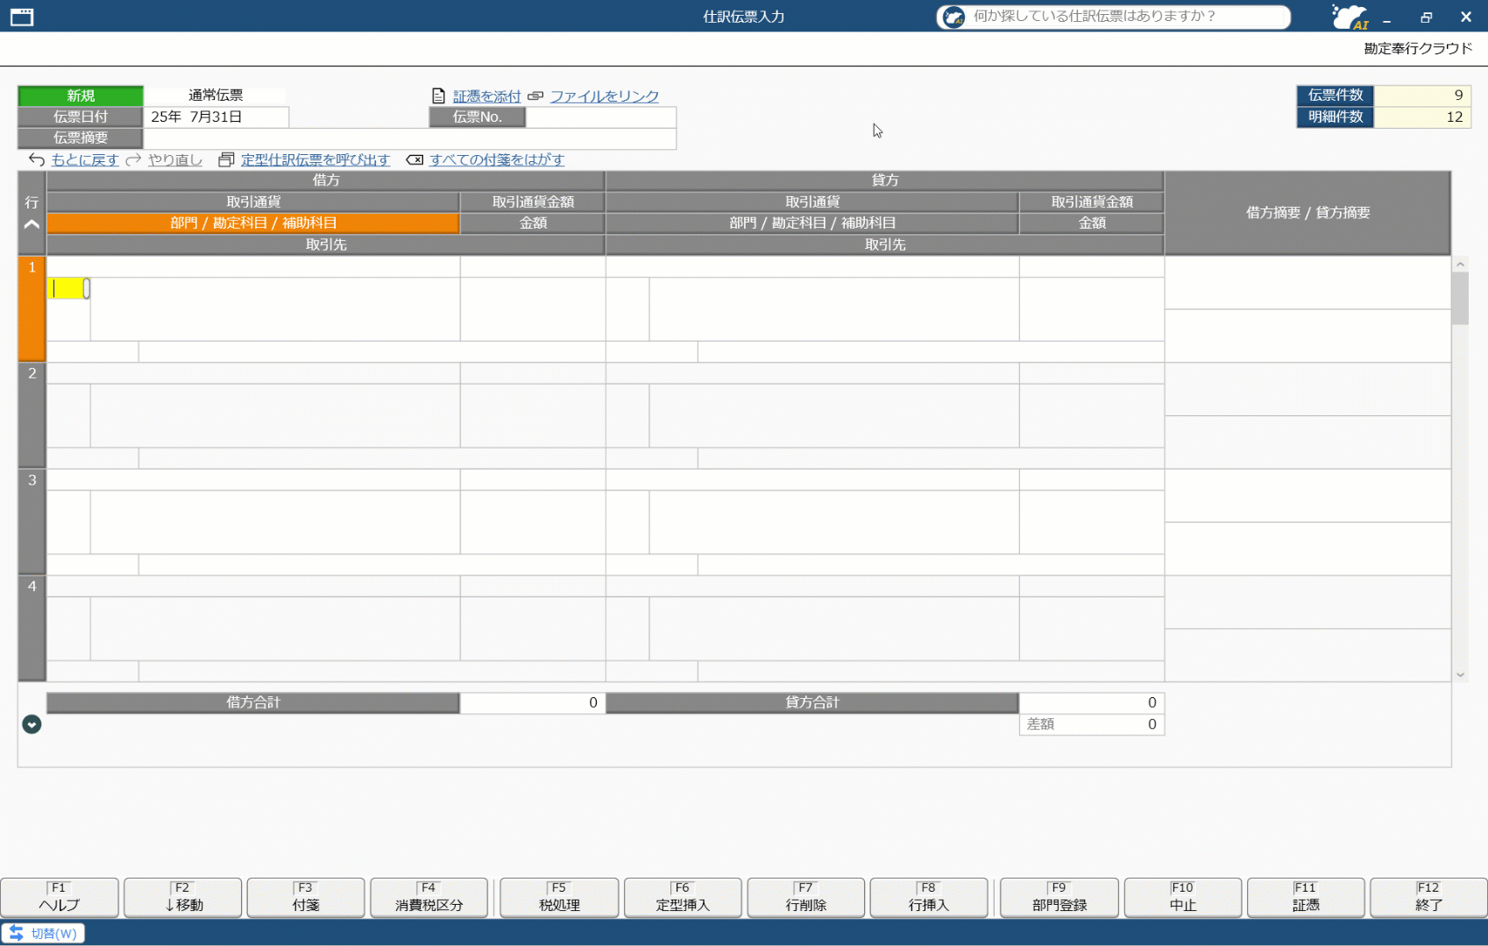Click the F10 中止 button
Image resolution: width=1488 pixels, height=946 pixels.
pyautogui.click(x=1183, y=897)
